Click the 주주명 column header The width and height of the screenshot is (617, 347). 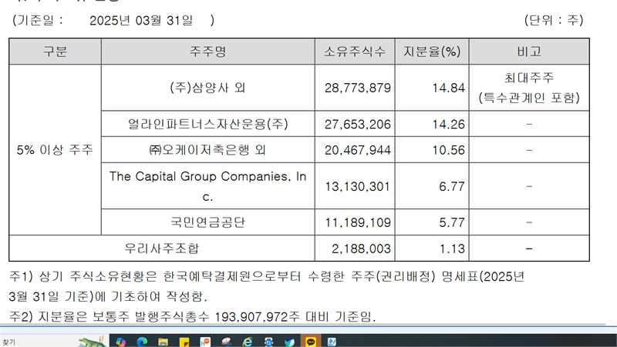tap(208, 52)
